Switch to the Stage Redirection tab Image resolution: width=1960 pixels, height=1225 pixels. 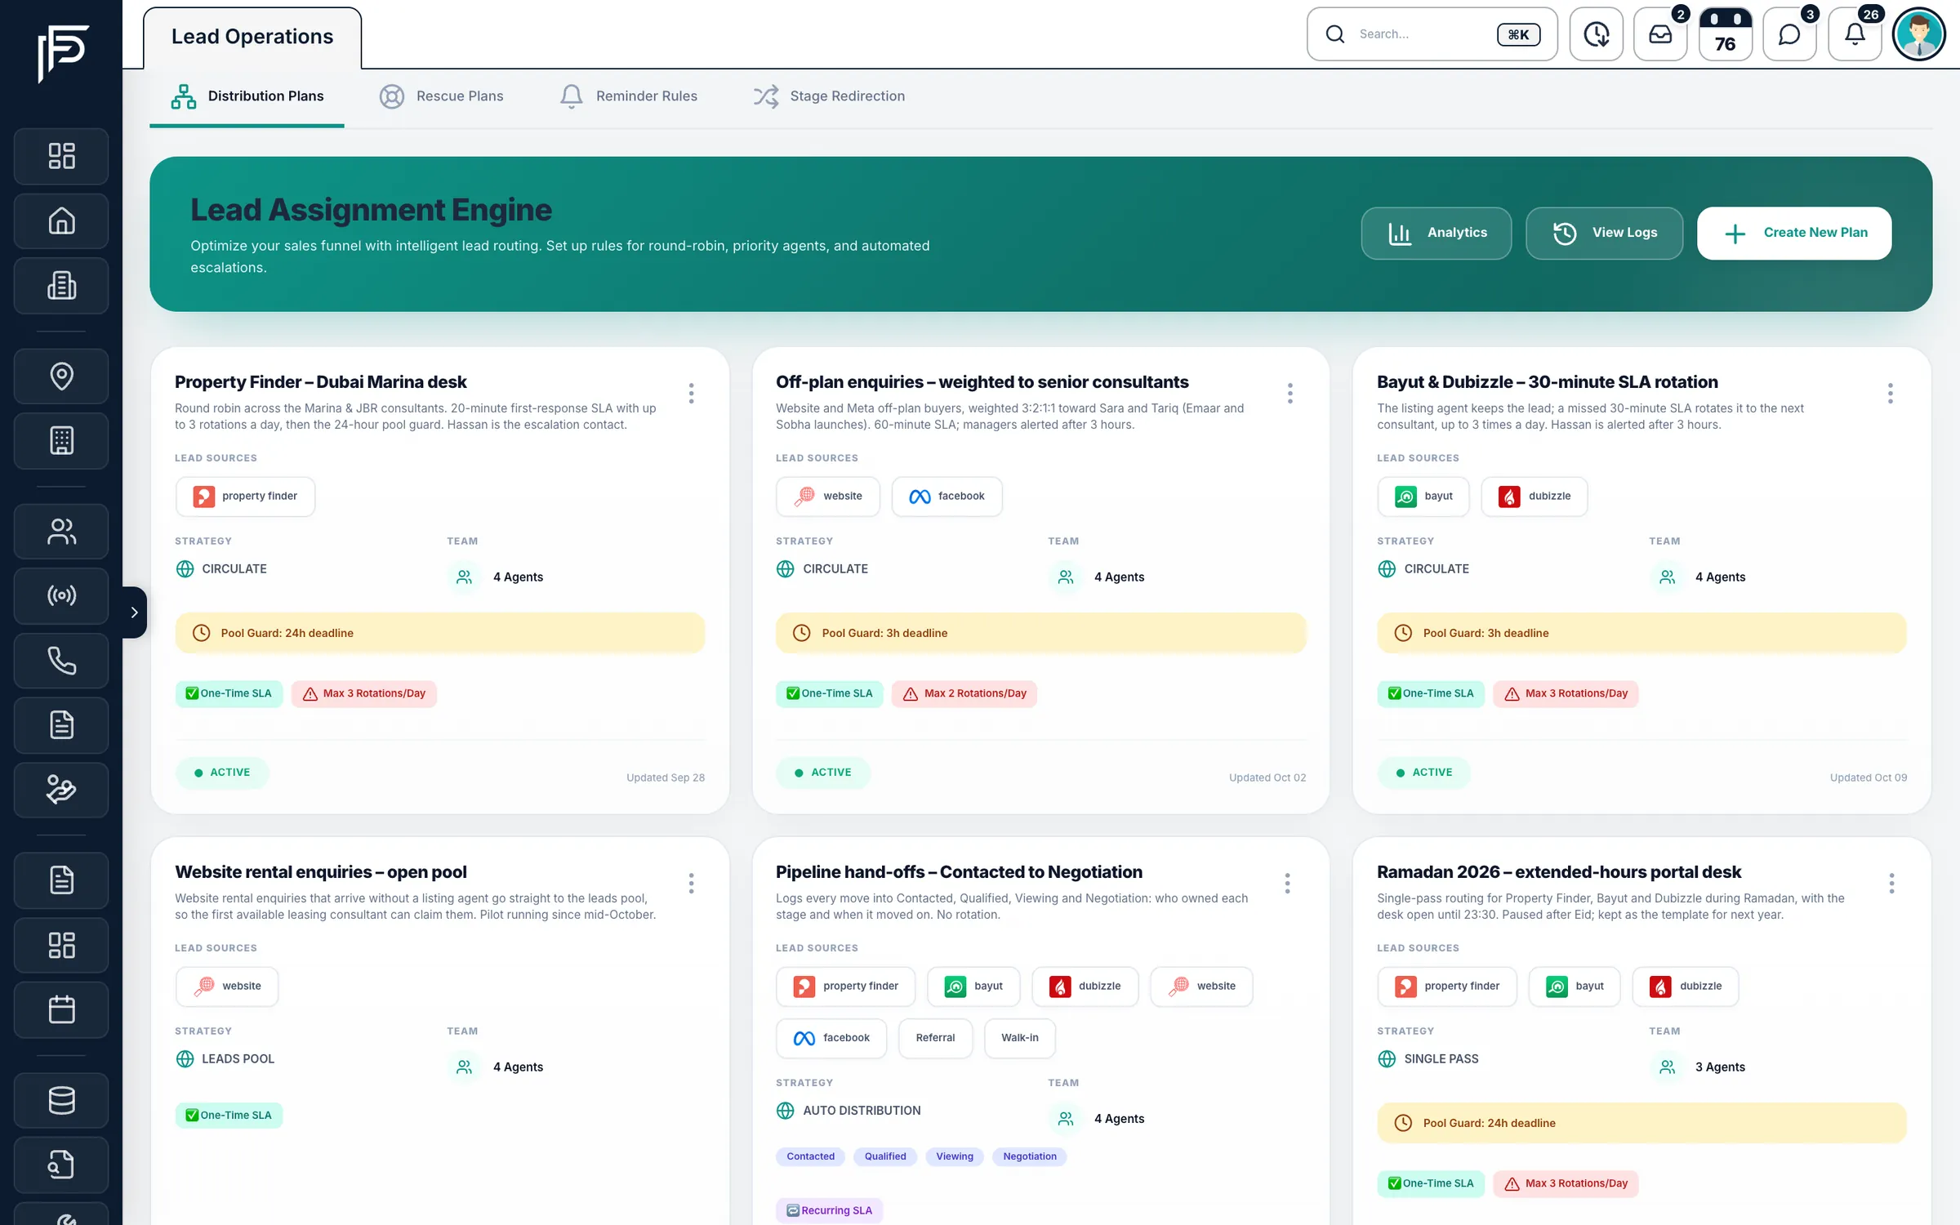click(829, 96)
